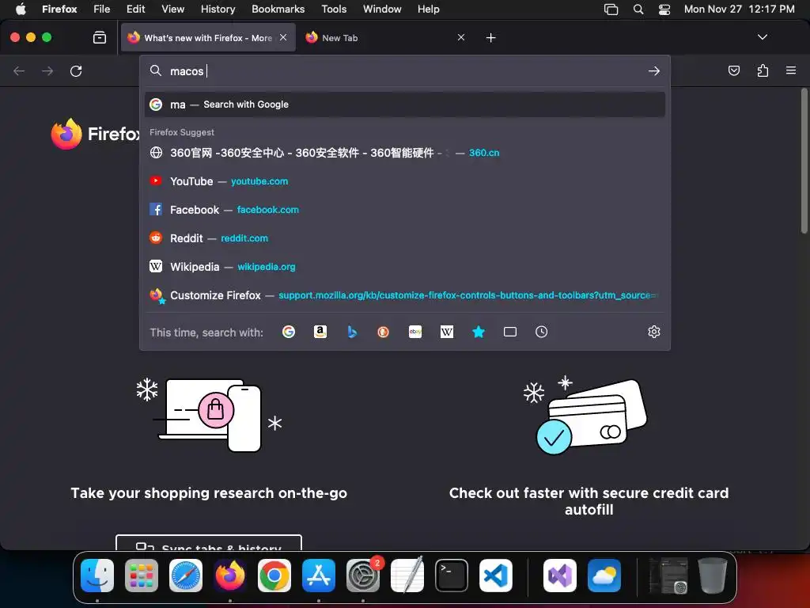The width and height of the screenshot is (810, 608).
Task: Search this time with Bing
Action: coord(352,332)
